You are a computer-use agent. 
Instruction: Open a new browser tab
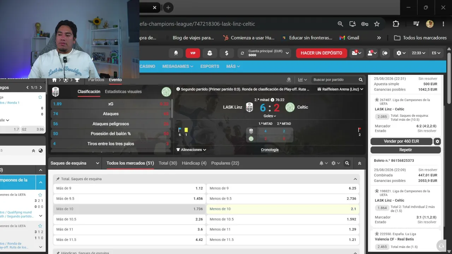[168, 7]
